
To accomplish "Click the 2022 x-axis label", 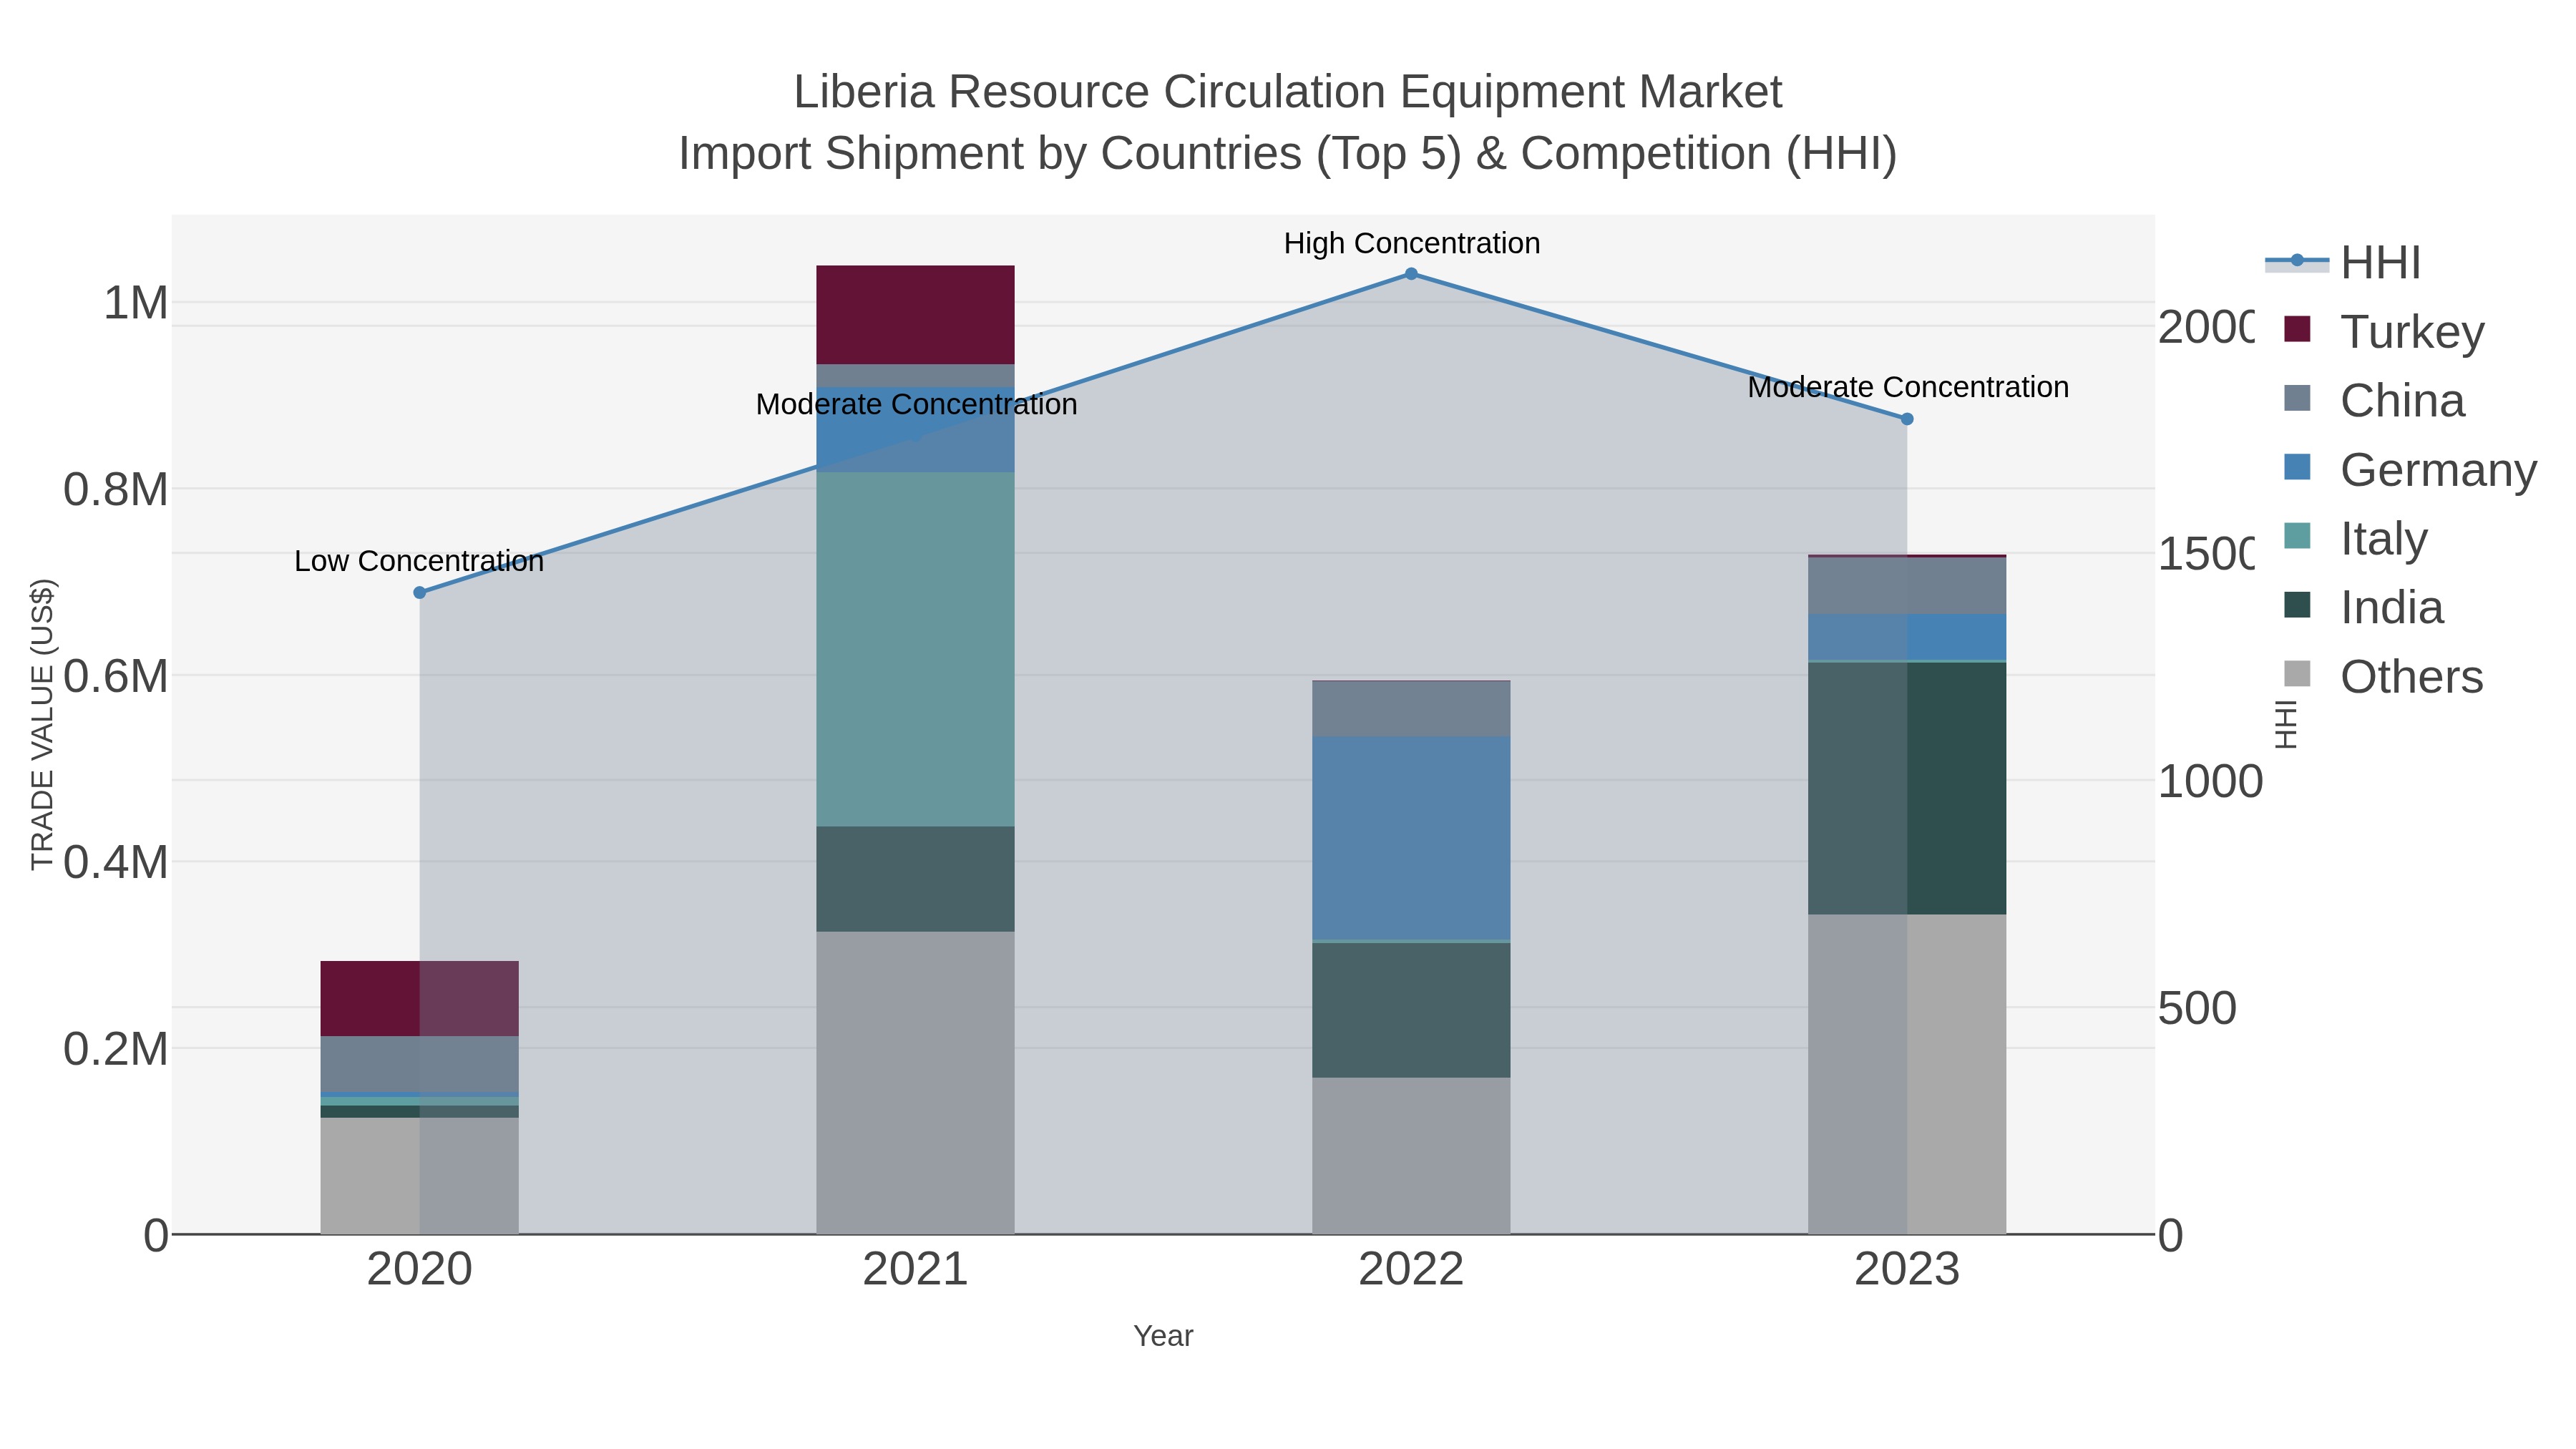I will pos(1411,1270).
